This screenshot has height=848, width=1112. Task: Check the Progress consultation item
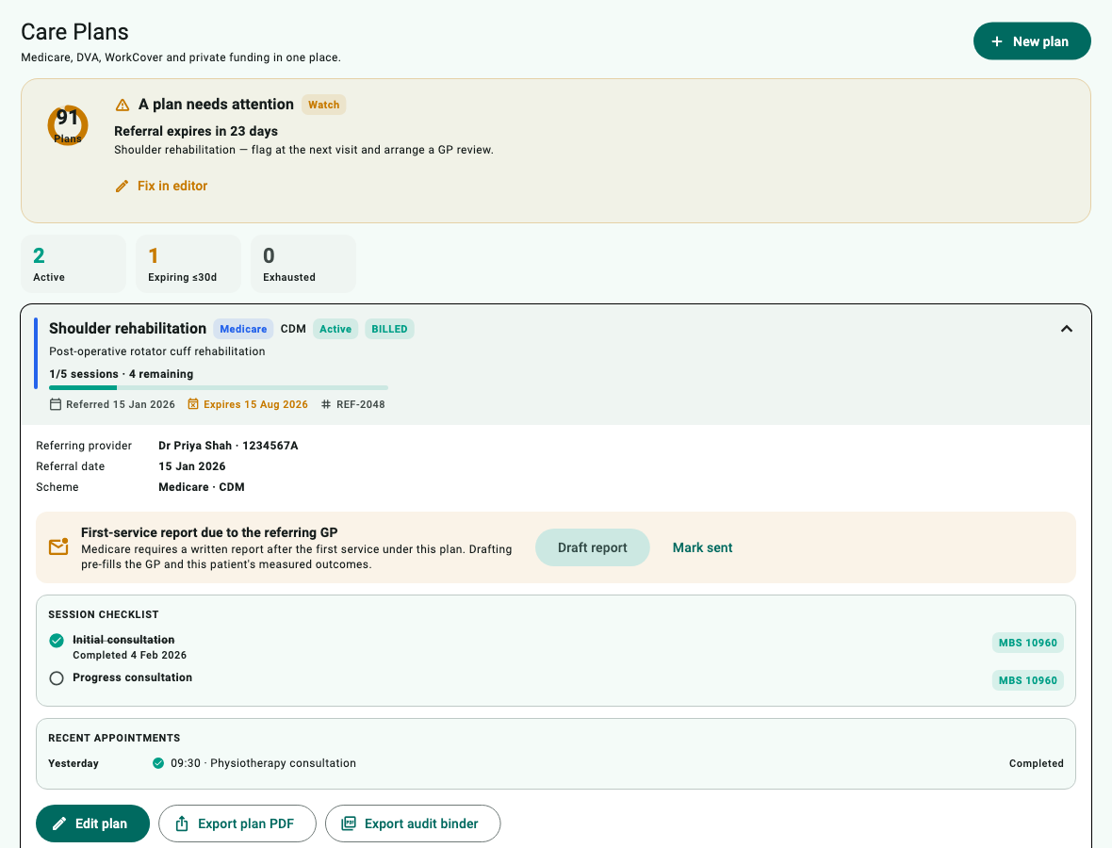click(57, 678)
